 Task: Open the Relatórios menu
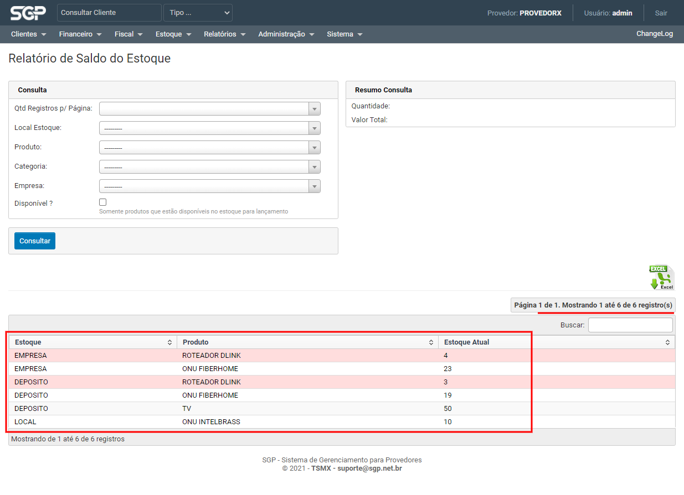click(224, 34)
